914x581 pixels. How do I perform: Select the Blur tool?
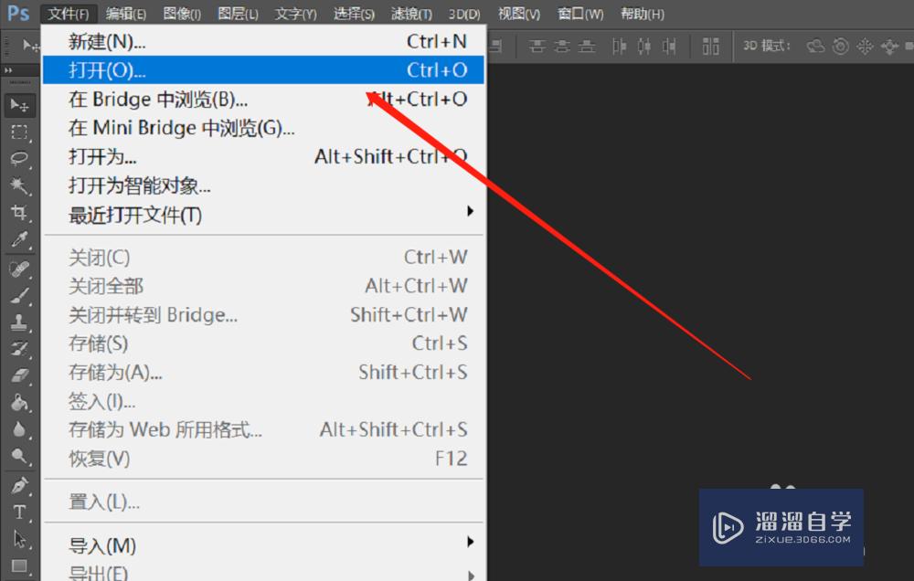click(19, 429)
